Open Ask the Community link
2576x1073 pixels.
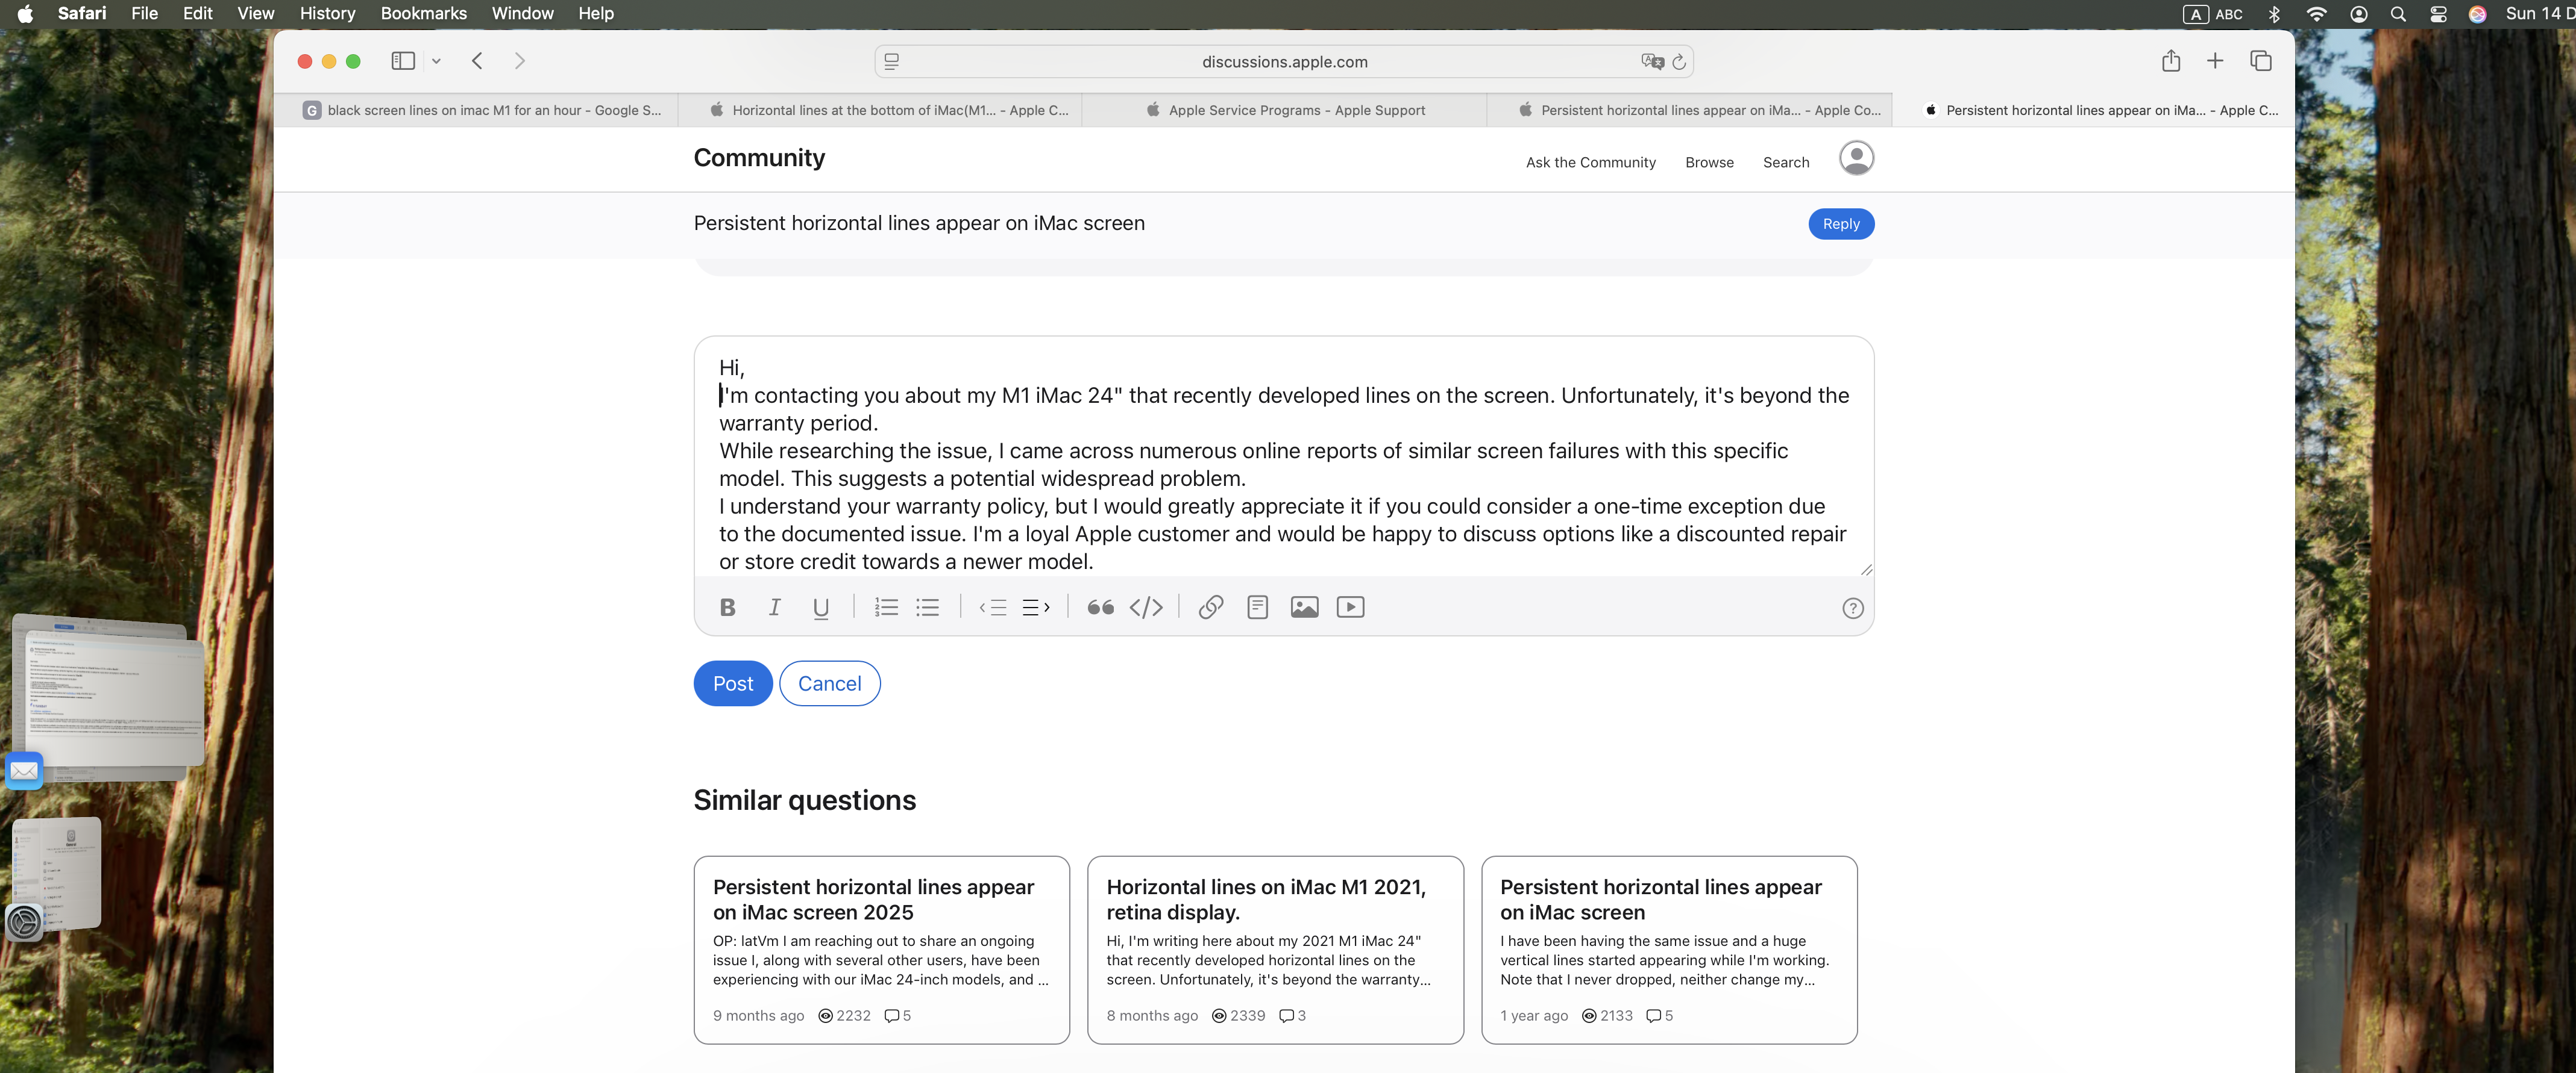coord(1590,163)
